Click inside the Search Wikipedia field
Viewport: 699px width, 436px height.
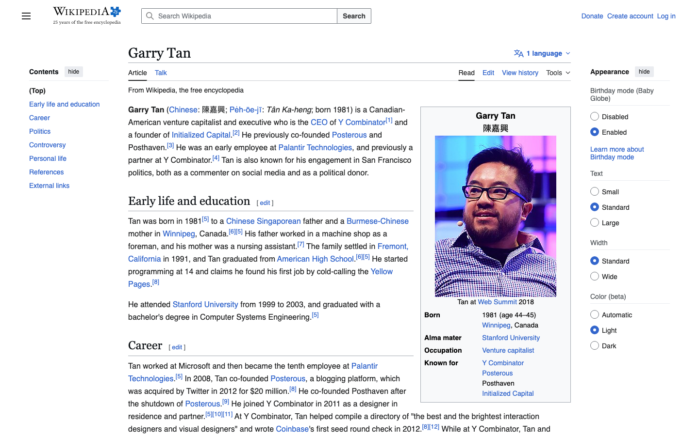(239, 16)
